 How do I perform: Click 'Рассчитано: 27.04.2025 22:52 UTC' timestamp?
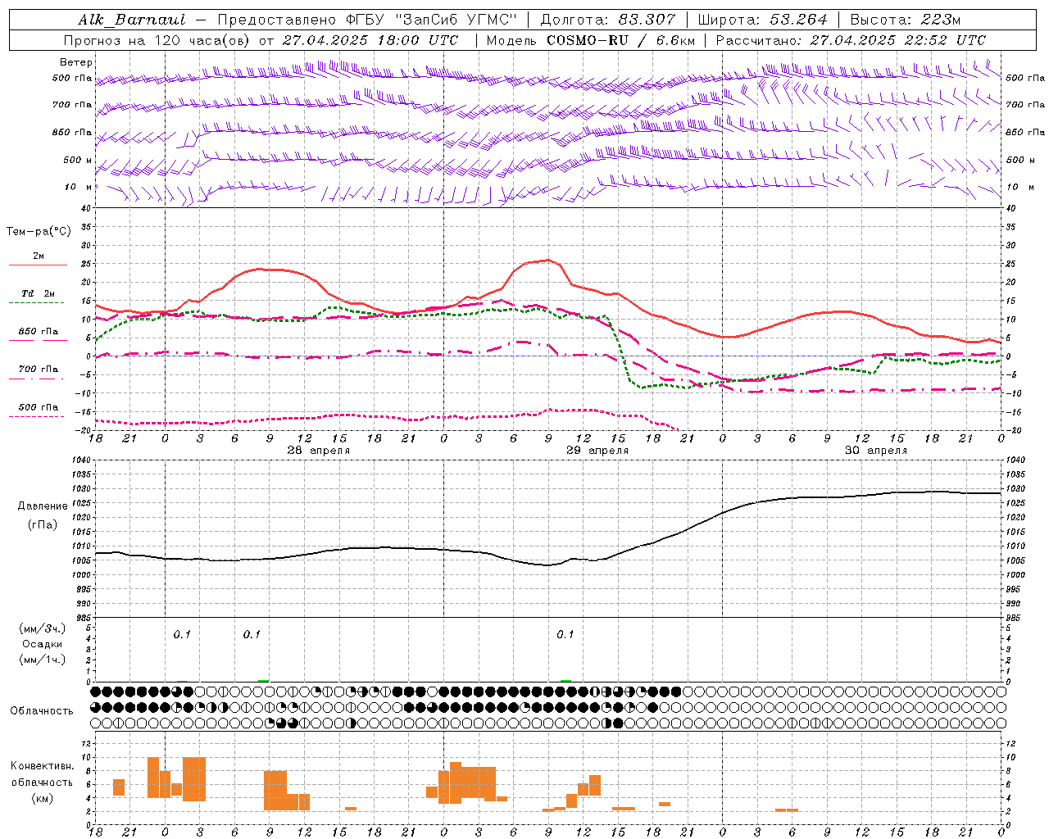click(851, 40)
